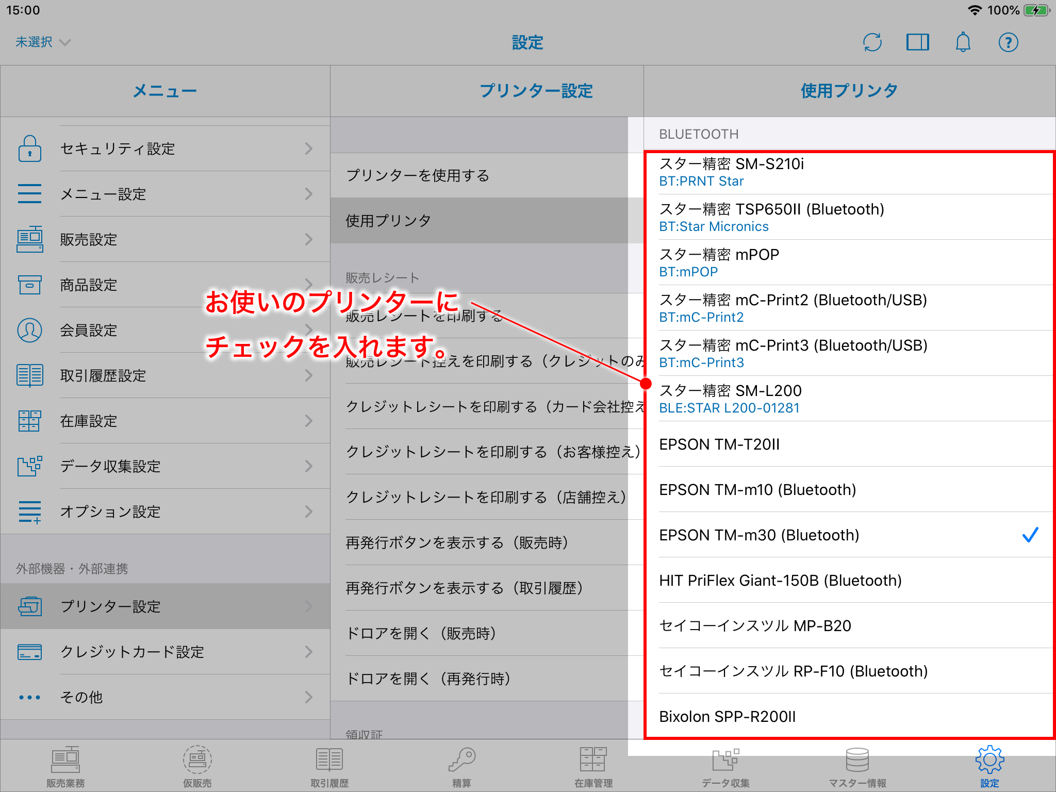1056x792 pixels.
Task: Tap checked EPSON TM-m30 (Bluetooth) row
Action: click(x=849, y=535)
